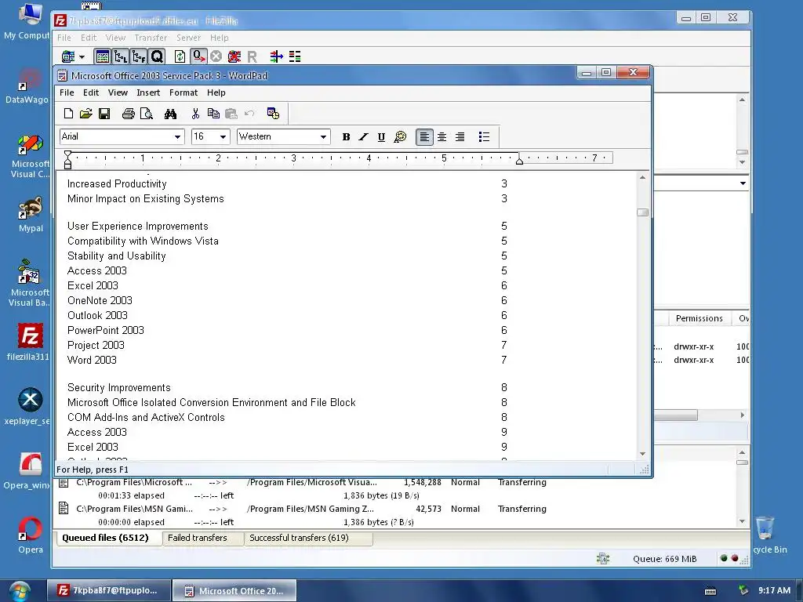Click FileZilla queue scrollbar down arrow
Screen dimensions: 803x602
click(742, 521)
